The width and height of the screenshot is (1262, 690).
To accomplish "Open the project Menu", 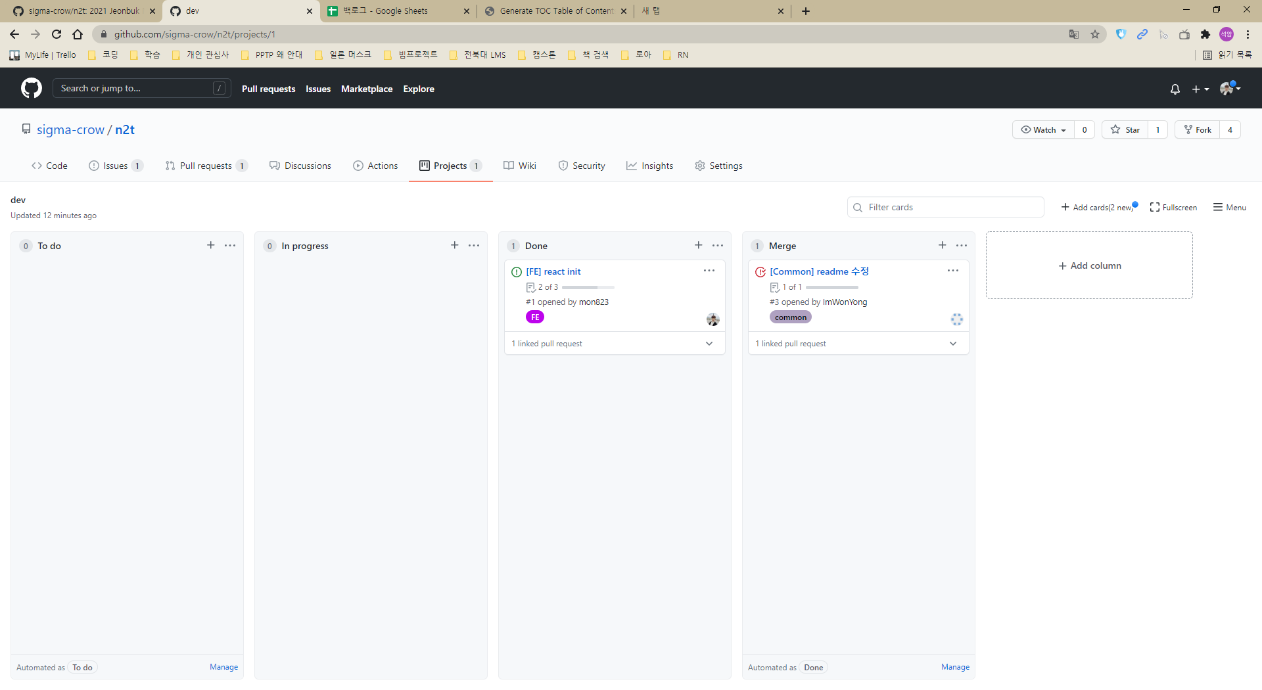I will pos(1230,207).
